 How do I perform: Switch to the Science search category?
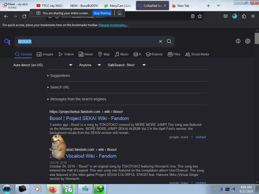(x=154, y=54)
